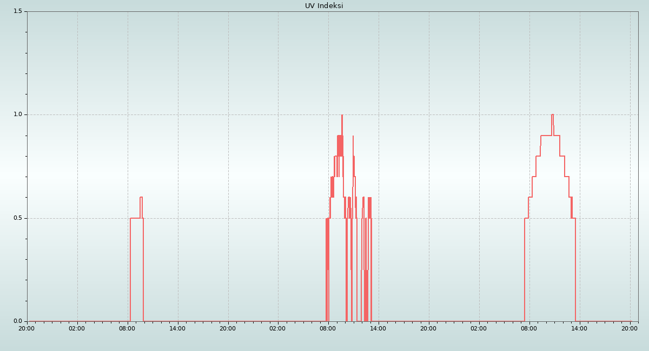Click the 0.6 peak of the first day's curve
This screenshot has height=351, width=649.
(x=141, y=197)
